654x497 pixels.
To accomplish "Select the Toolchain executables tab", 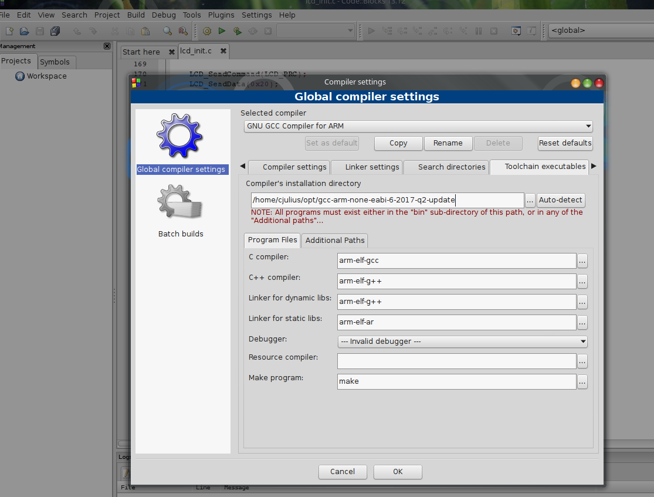I will [539, 167].
